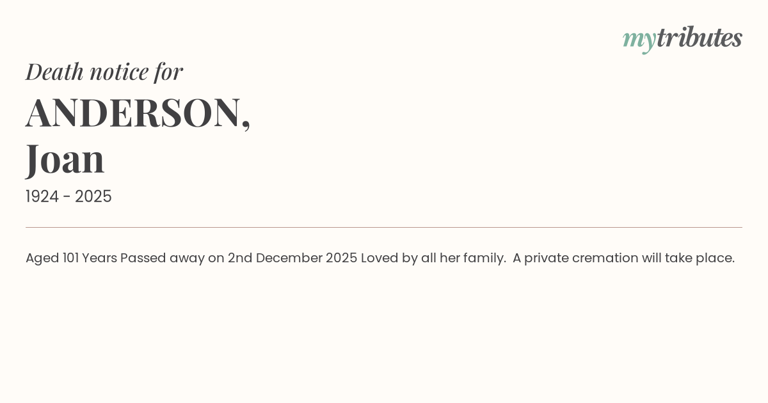The height and width of the screenshot is (403, 768).
Task: Click the mytributes logo
Action: pyautogui.click(x=682, y=38)
